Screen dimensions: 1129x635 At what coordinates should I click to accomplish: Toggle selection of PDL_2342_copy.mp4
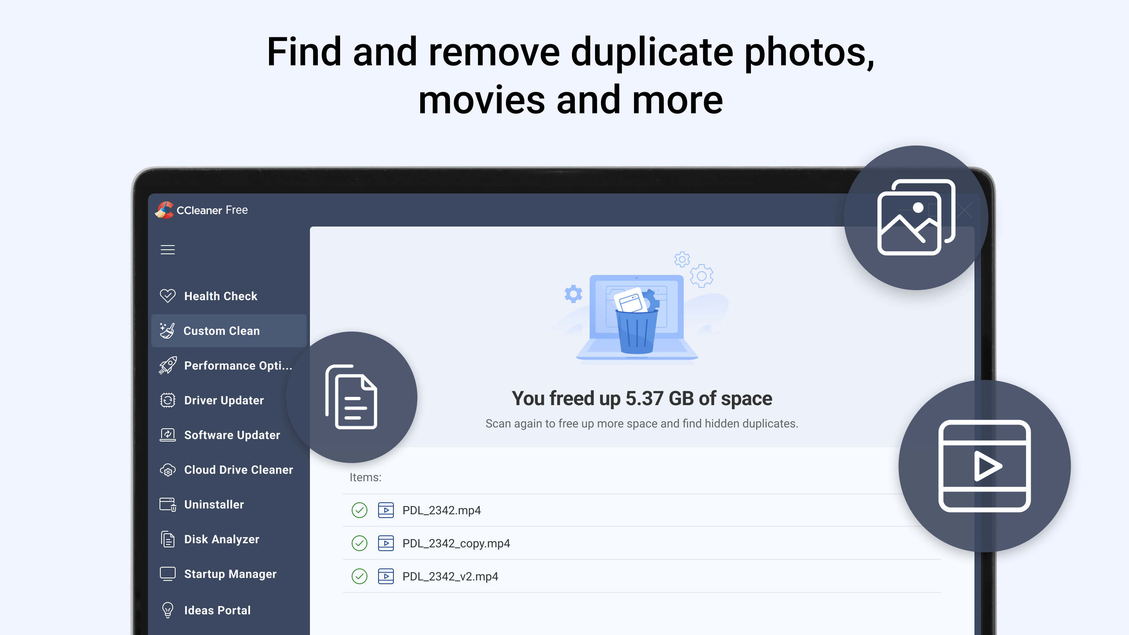click(x=359, y=543)
